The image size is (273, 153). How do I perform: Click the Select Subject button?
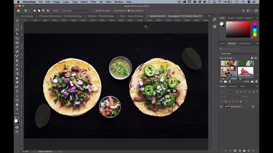[155, 11]
